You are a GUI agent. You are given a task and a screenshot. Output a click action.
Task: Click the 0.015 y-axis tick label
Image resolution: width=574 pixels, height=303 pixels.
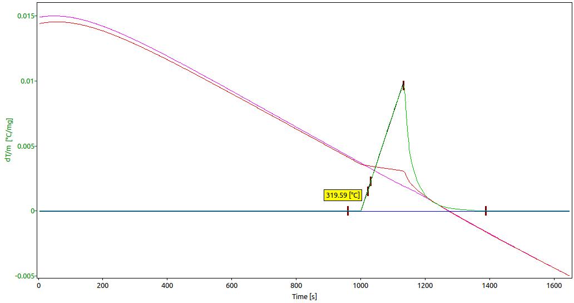(26, 16)
